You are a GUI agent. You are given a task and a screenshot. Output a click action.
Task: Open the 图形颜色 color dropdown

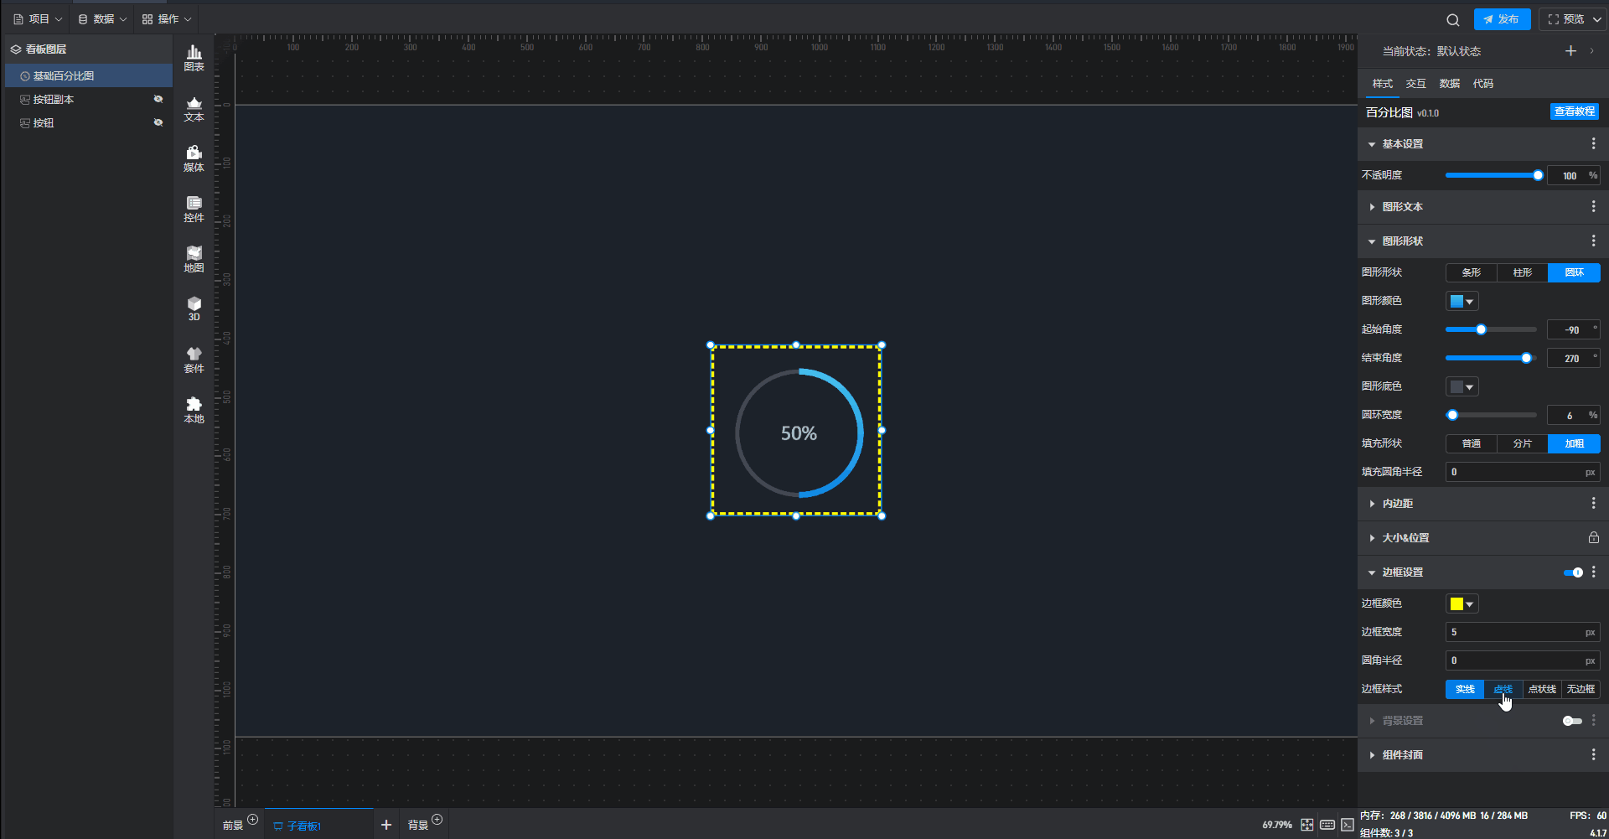coord(1462,301)
